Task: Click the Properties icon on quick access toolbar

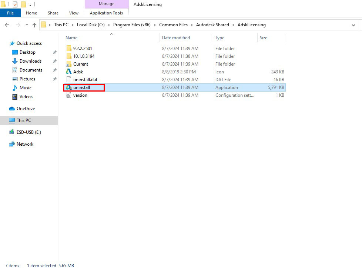Action: point(15,4)
